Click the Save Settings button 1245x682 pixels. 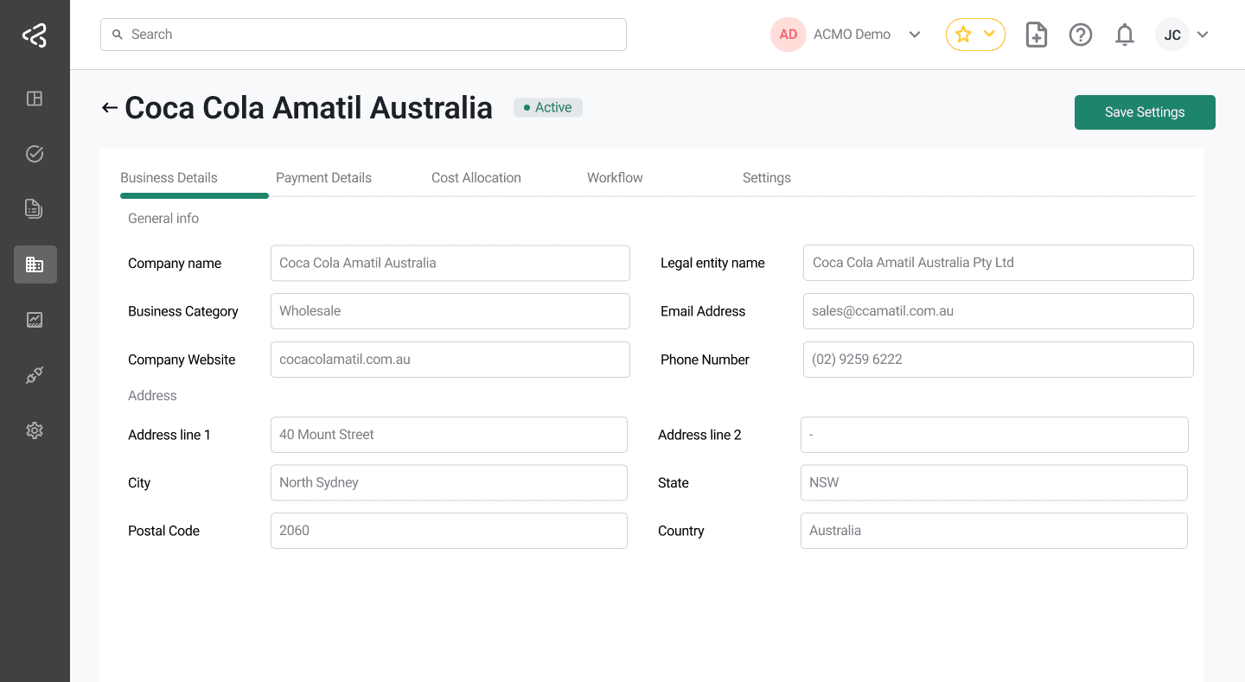point(1145,112)
